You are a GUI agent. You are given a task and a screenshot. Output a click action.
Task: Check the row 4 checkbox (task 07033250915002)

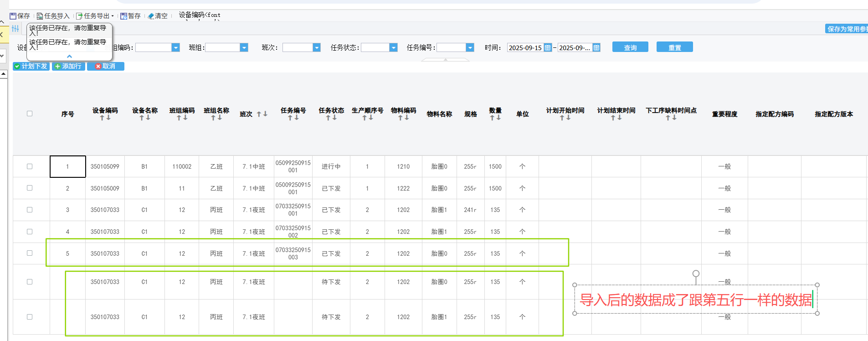(30, 232)
